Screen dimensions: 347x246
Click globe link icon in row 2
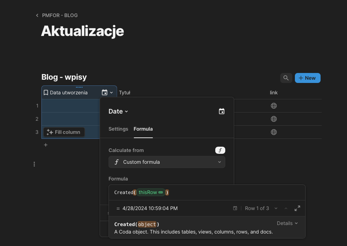pos(274,119)
